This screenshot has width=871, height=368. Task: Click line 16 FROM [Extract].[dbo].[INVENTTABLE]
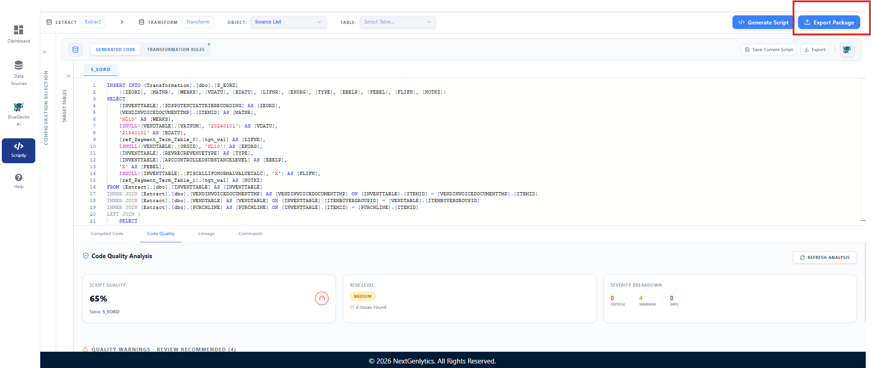coord(185,187)
